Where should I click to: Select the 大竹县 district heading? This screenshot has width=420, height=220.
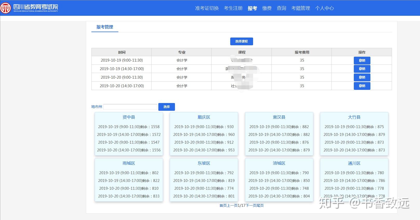pyautogui.click(x=354, y=117)
